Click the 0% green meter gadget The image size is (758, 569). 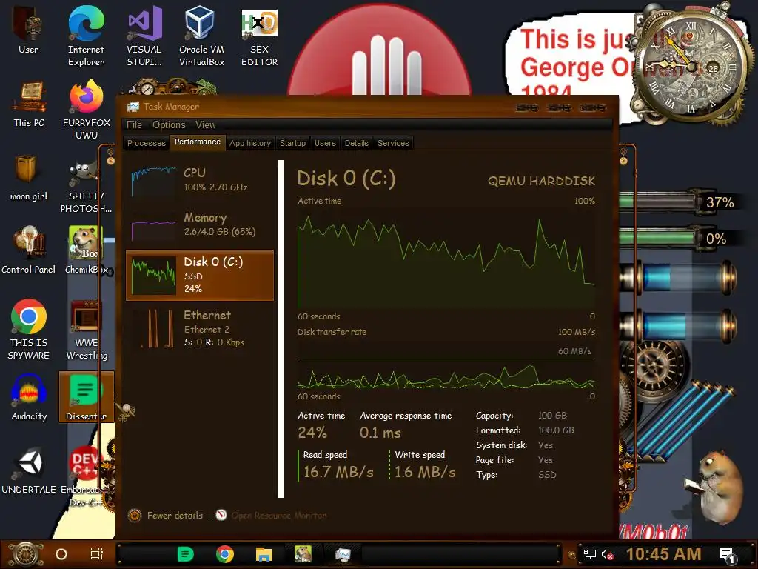680,239
